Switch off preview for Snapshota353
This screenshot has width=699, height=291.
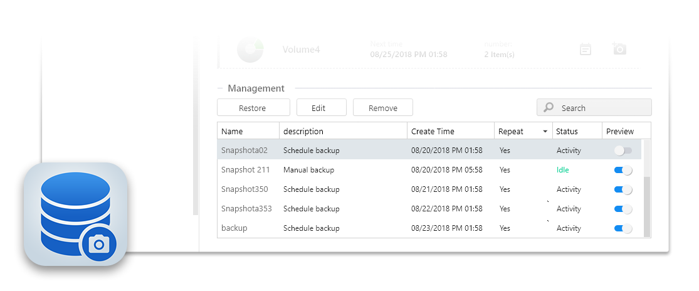(623, 209)
